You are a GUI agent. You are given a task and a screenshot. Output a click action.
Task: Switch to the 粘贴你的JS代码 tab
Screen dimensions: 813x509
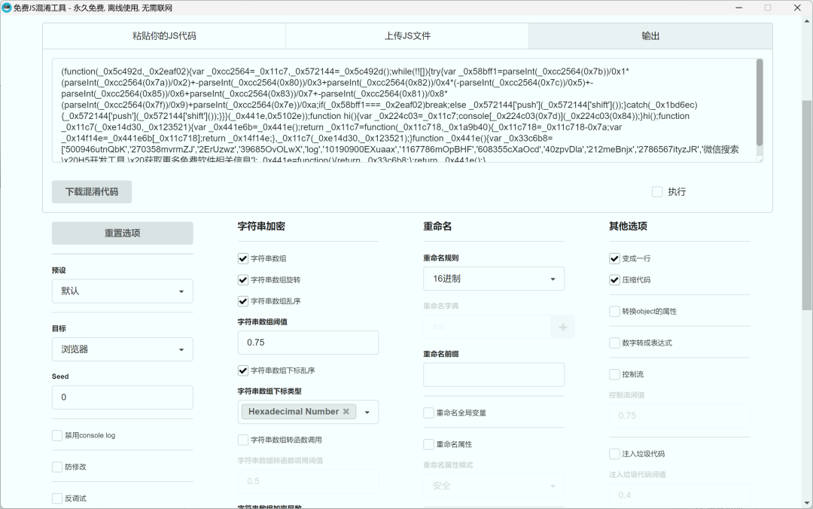coord(164,36)
